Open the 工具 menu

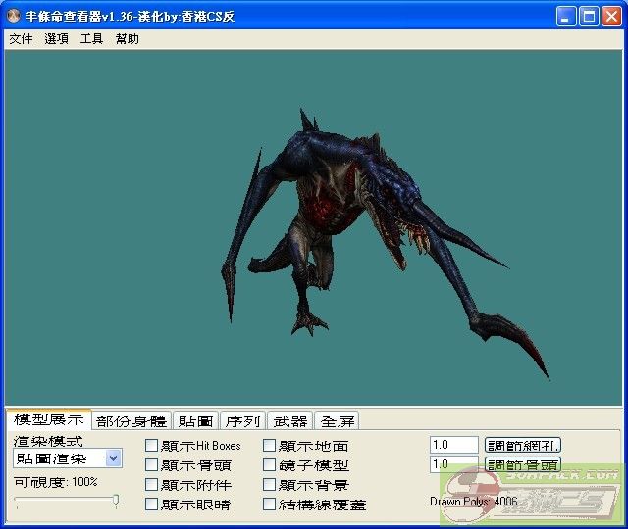[x=91, y=39]
